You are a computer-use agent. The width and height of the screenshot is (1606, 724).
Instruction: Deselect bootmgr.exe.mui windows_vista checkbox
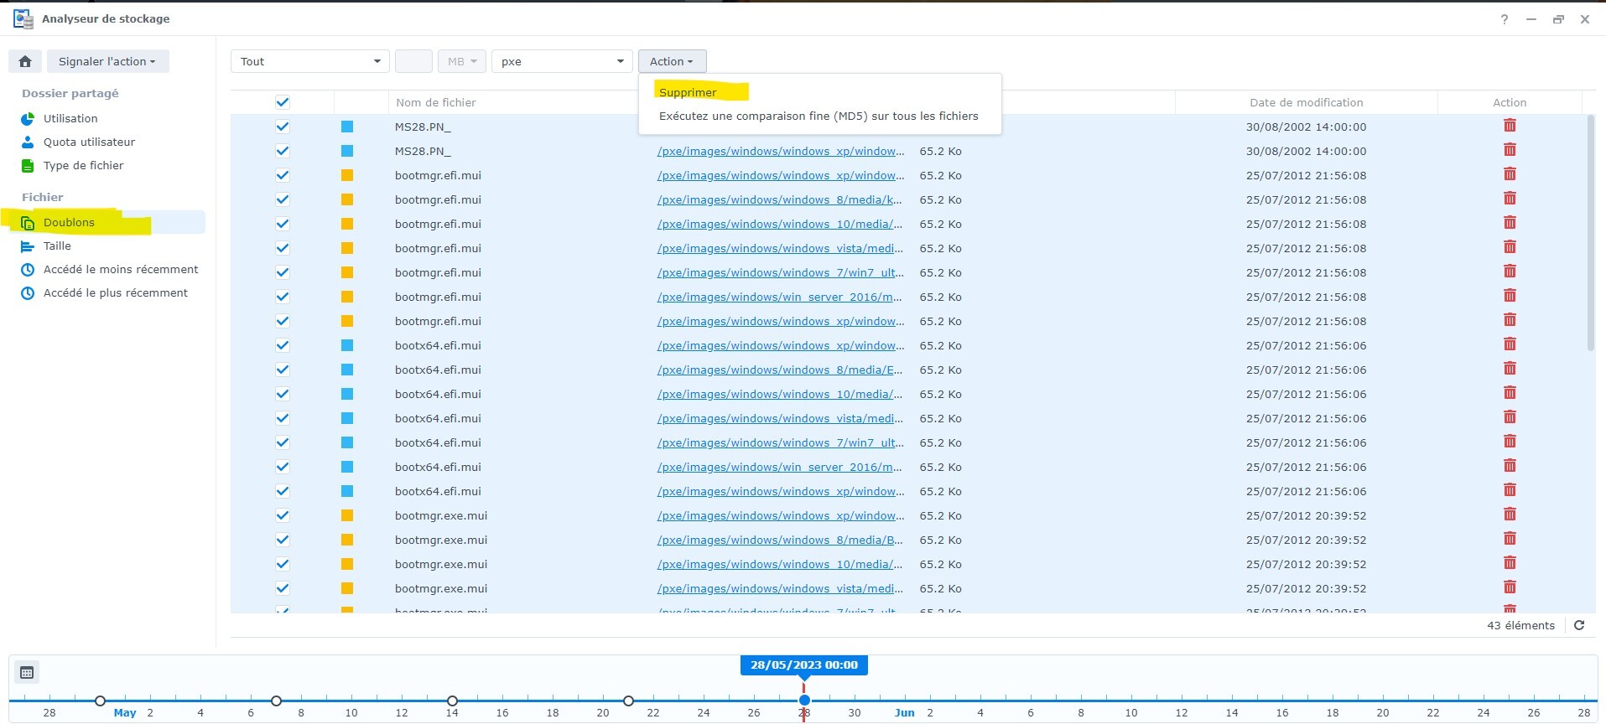pos(283,588)
